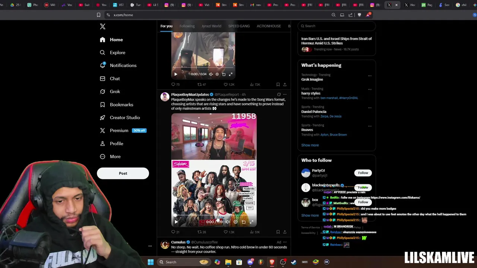Click the X logo in sidebar

tap(102, 26)
